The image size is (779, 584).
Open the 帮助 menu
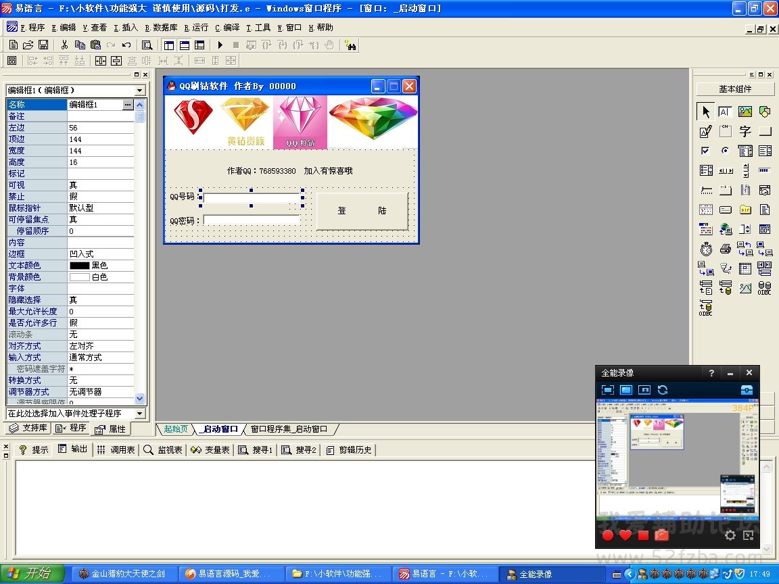(321, 27)
